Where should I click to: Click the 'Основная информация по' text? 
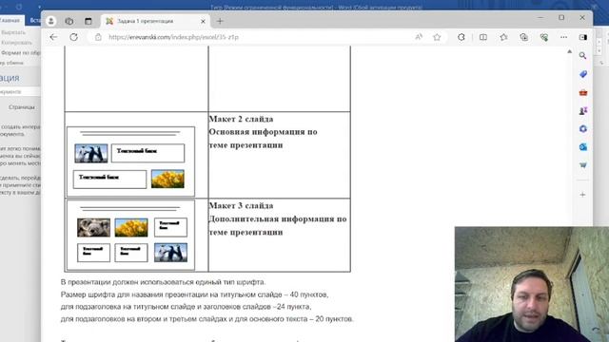[x=264, y=132]
